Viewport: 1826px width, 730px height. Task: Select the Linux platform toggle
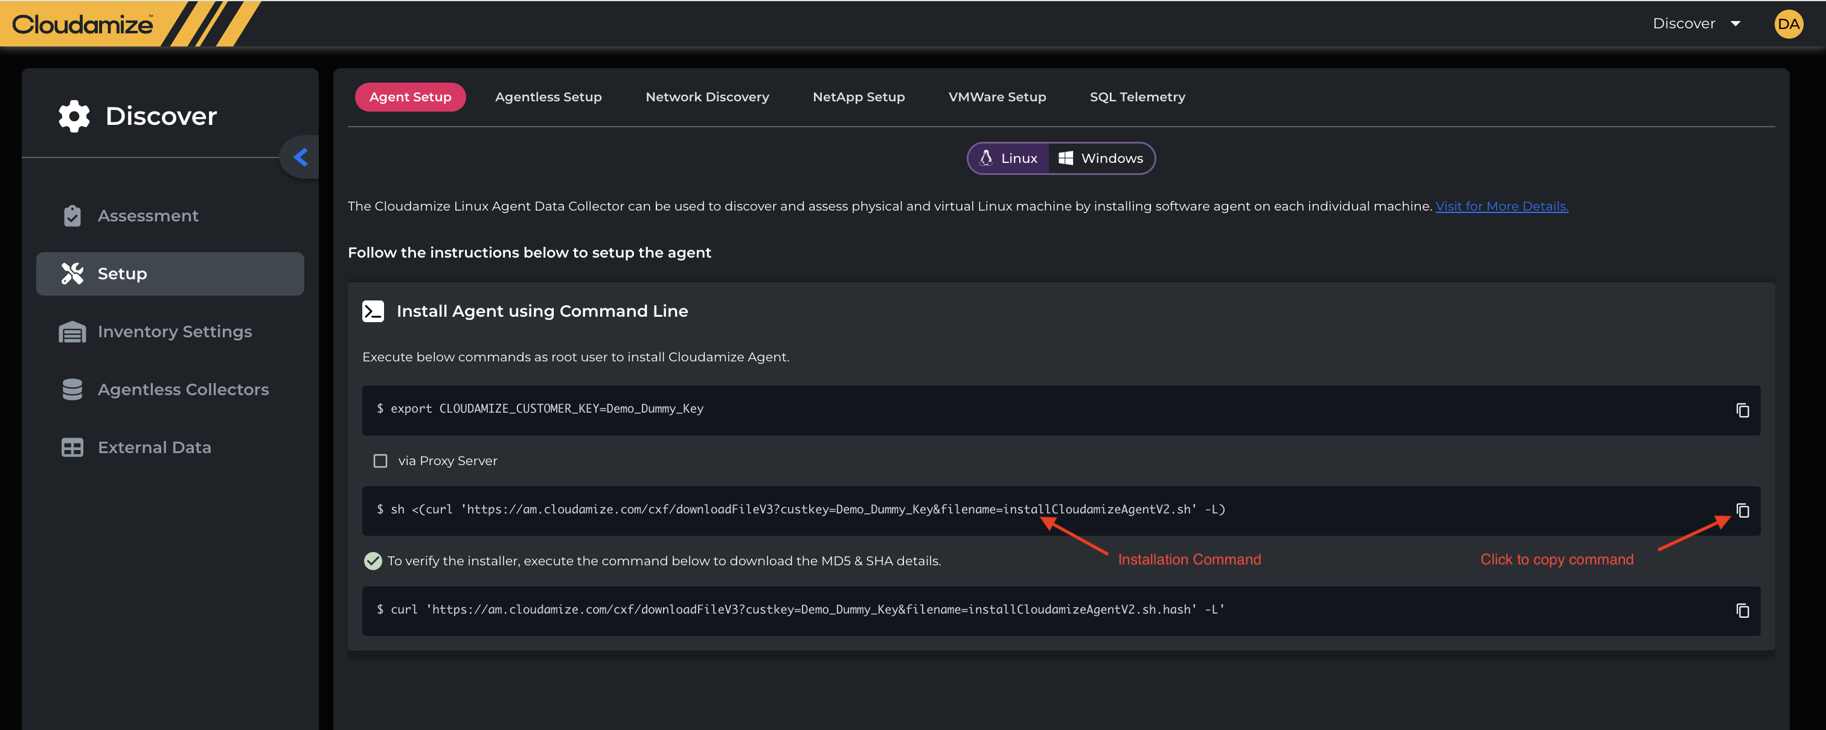pos(1008,159)
